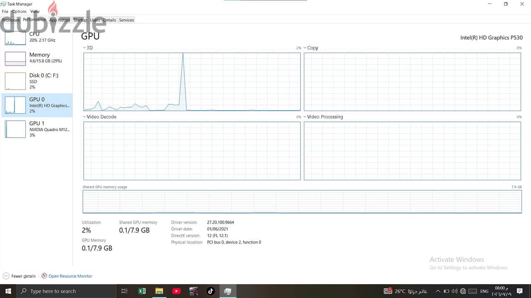Open the taskbar clock and date
Image resolution: width=531 pixels, height=298 pixels.
502,291
